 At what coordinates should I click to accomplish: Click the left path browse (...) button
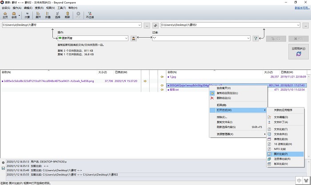147,26
